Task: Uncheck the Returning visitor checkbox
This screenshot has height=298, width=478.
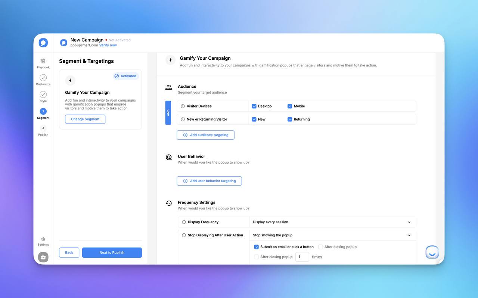Action: click(290, 119)
